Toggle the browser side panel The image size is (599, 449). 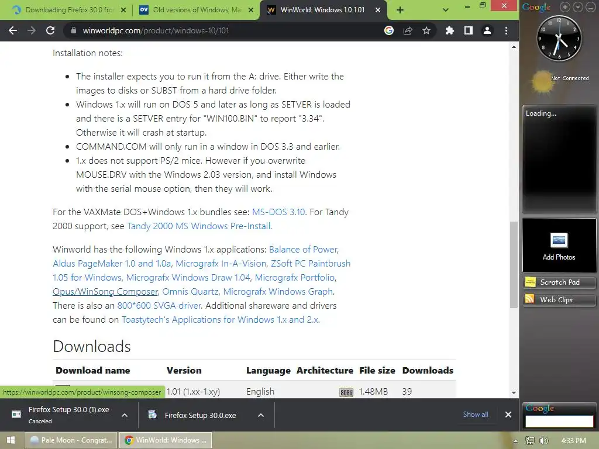(x=469, y=30)
